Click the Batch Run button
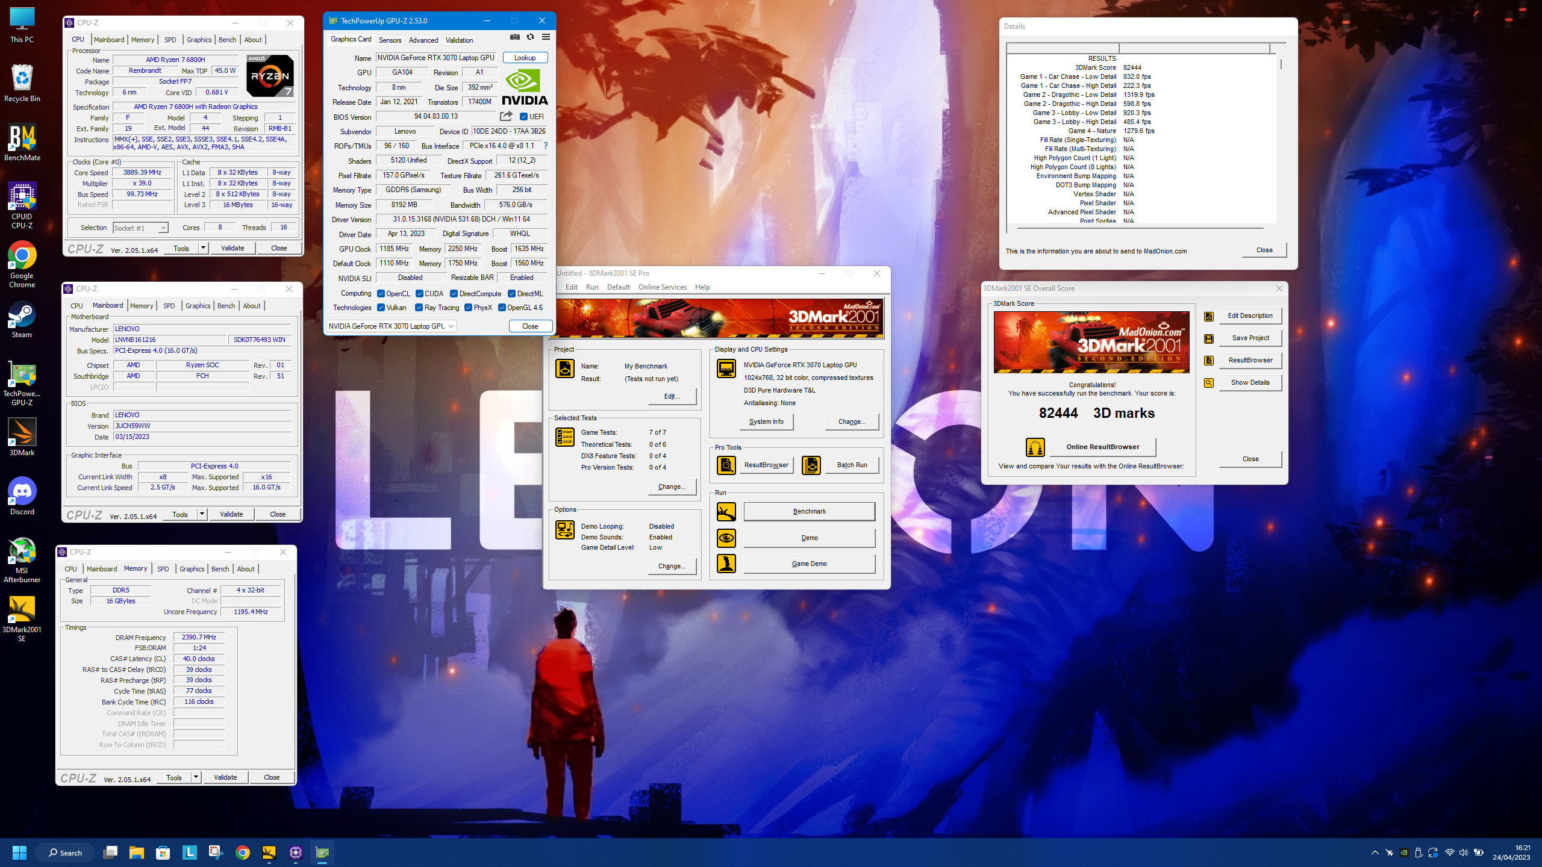This screenshot has height=867, width=1542. tap(852, 465)
